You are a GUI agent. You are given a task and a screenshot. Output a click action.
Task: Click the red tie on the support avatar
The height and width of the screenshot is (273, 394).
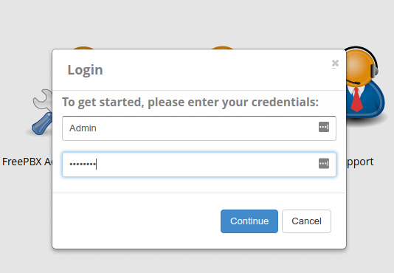(x=356, y=100)
